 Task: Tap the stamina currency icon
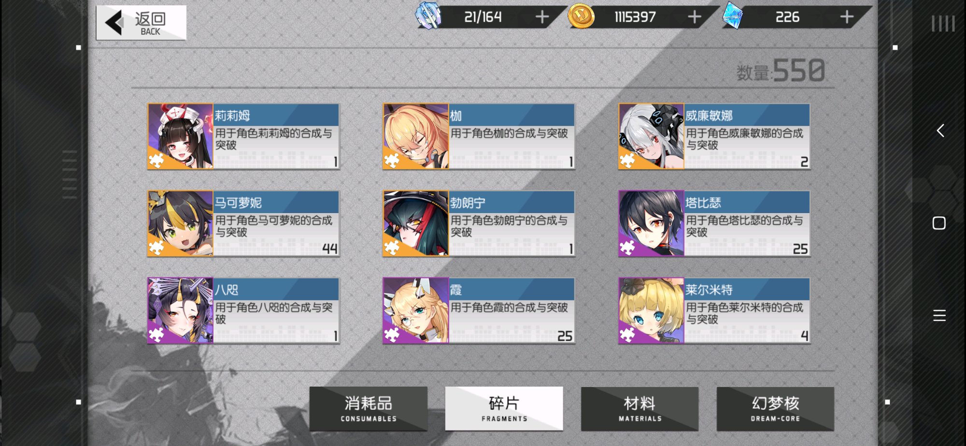(x=428, y=15)
